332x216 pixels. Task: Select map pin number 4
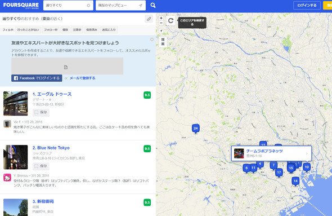[260, 164]
